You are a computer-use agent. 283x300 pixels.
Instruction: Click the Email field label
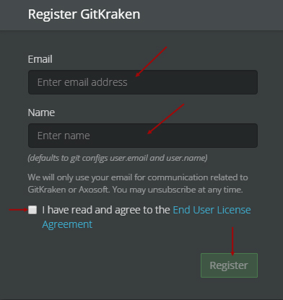(40, 59)
